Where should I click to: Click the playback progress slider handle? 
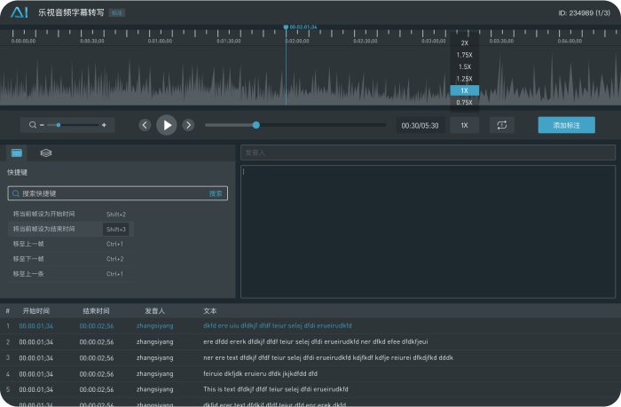tap(256, 125)
